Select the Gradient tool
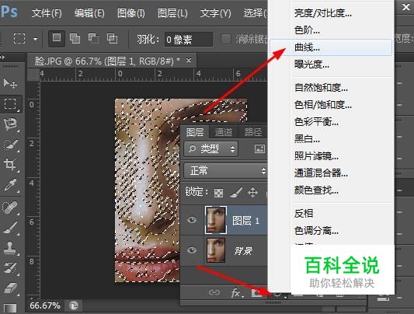 10,308
